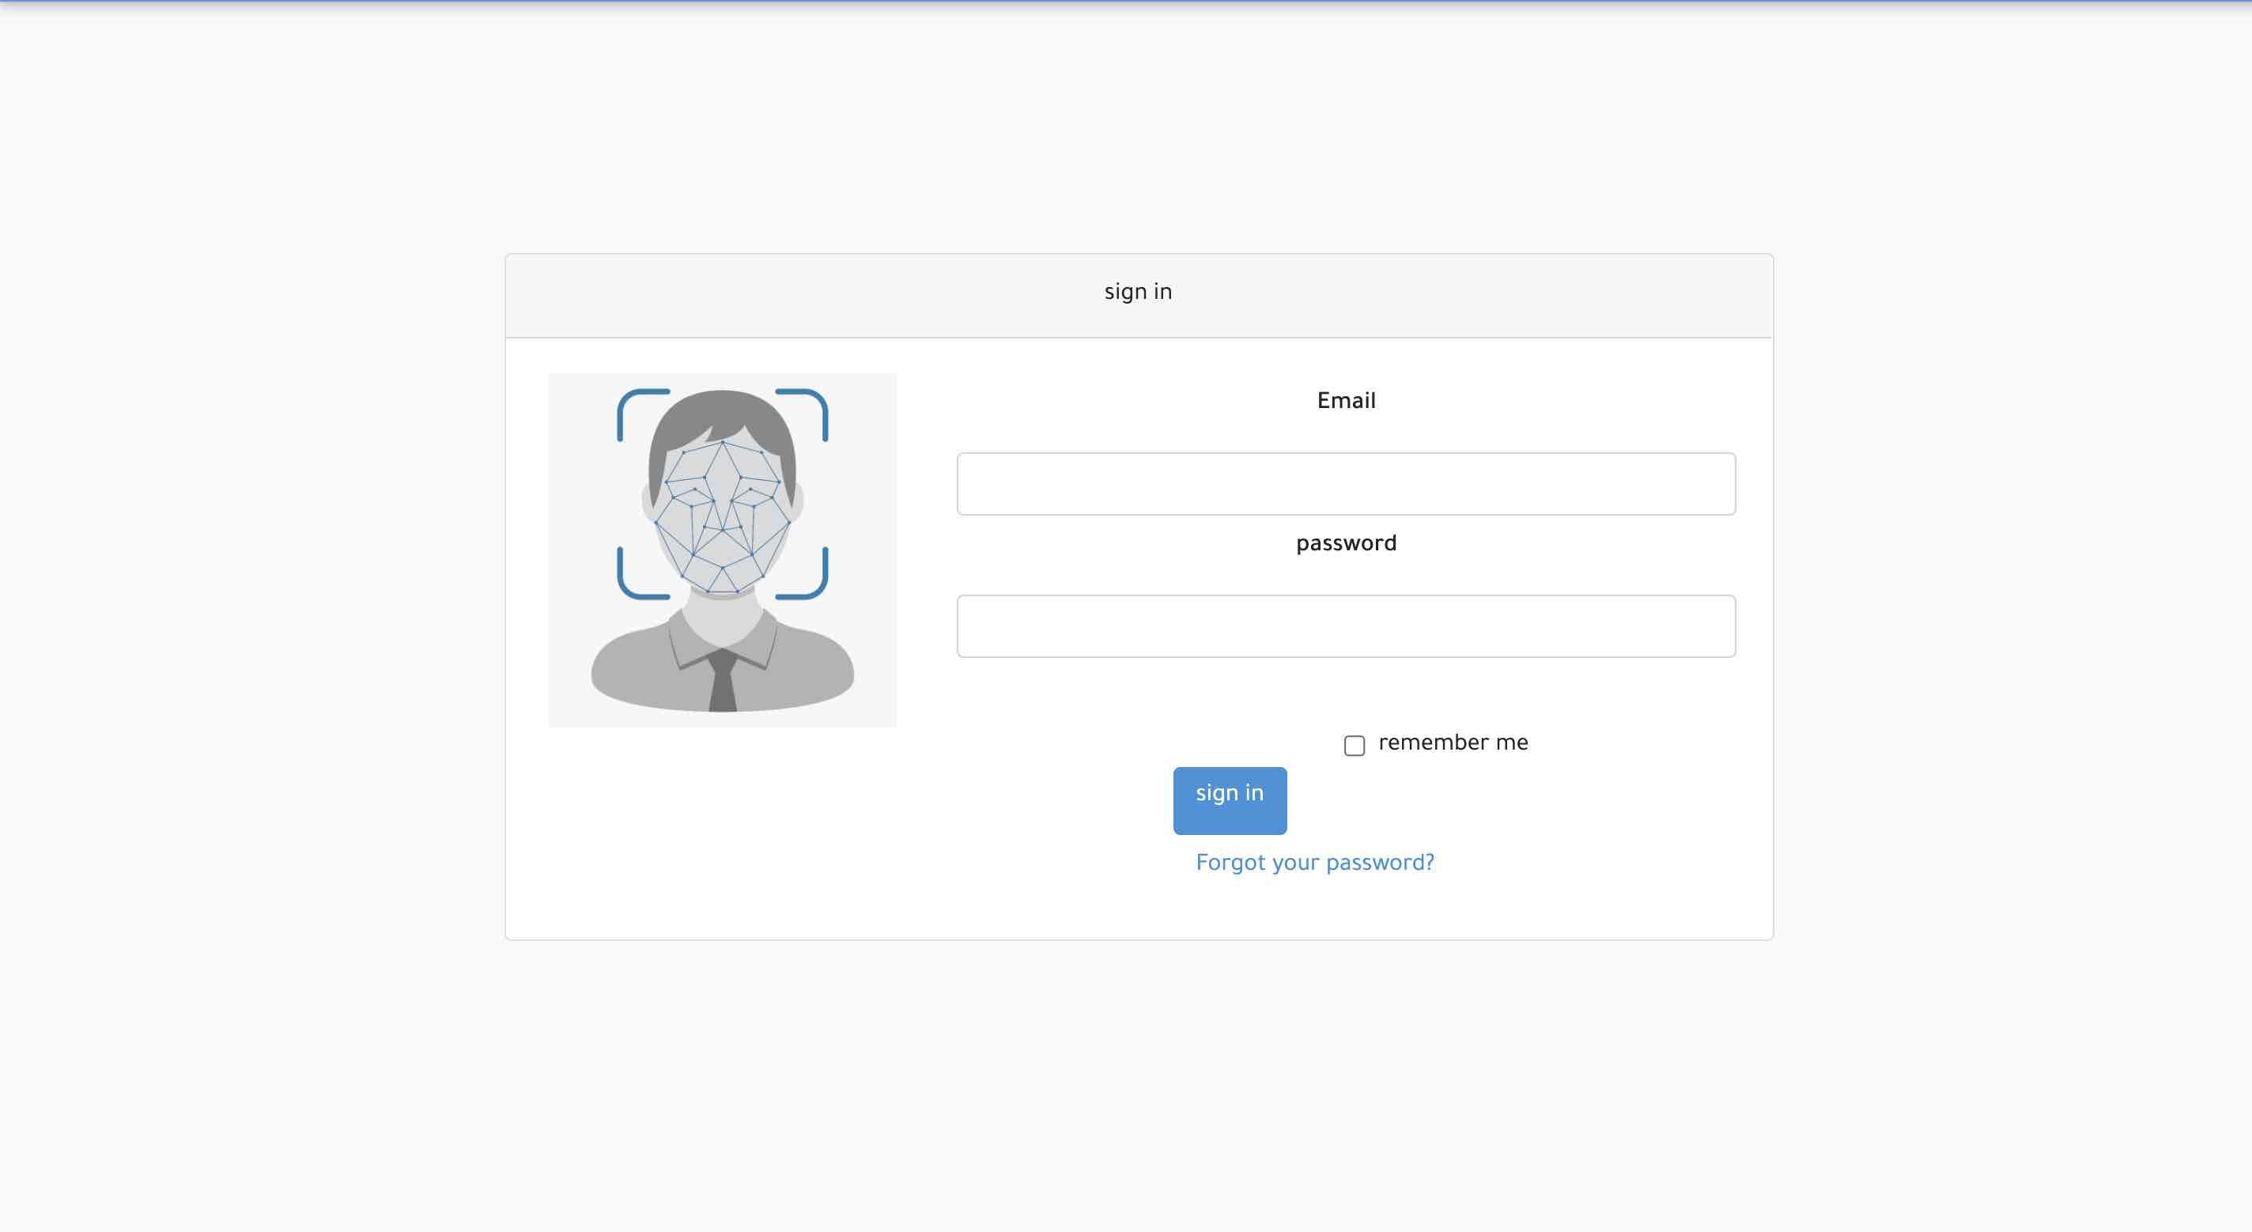
Task: Click the password field label
Action: pyautogui.click(x=1346, y=544)
